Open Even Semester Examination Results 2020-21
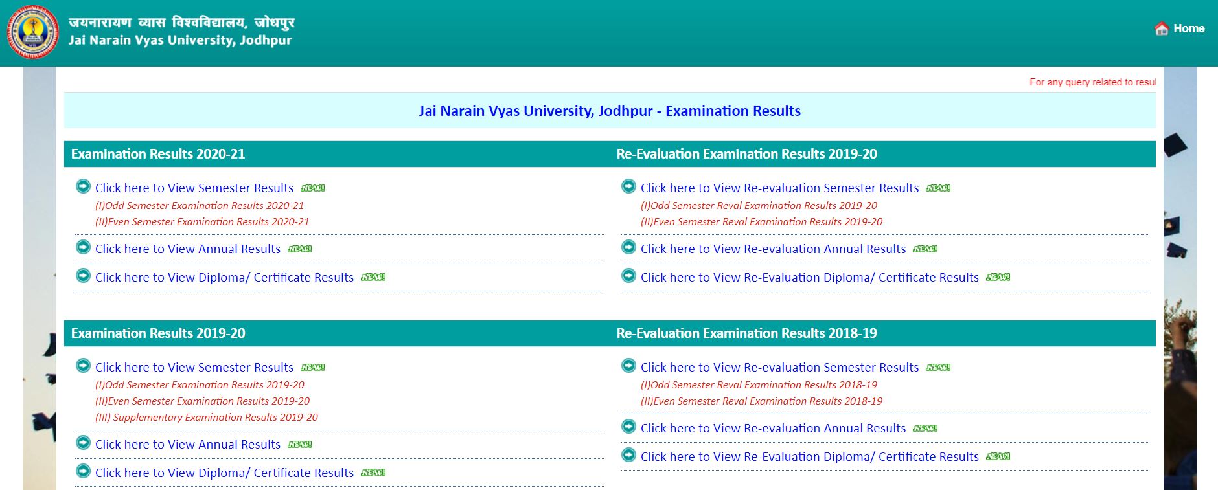Viewport: 1218px width, 490px height. click(x=202, y=222)
